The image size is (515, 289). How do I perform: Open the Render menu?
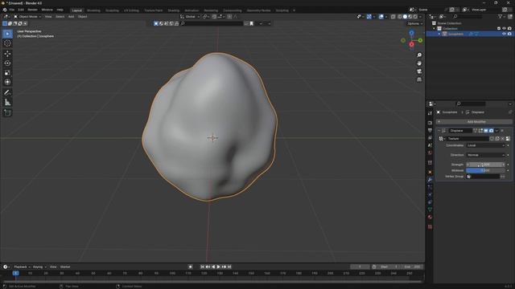click(x=32, y=10)
